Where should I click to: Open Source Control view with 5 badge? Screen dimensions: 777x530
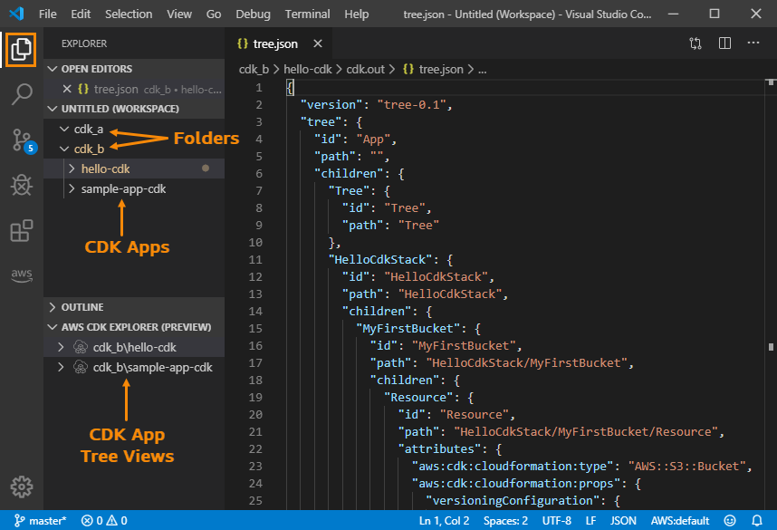coord(22,140)
